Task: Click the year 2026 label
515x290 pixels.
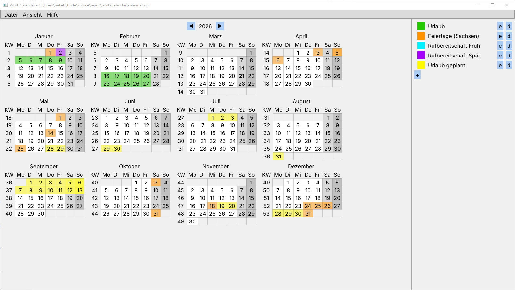Action: 205,26
